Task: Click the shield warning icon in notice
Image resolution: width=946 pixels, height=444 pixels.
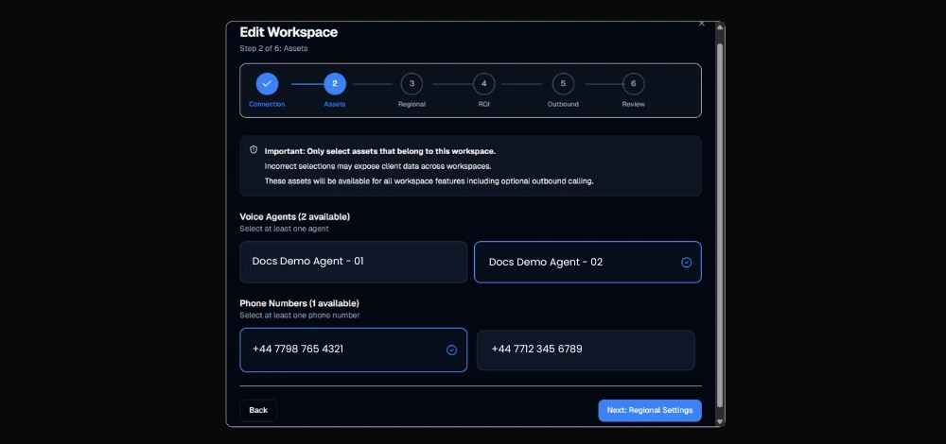Action: 254,150
